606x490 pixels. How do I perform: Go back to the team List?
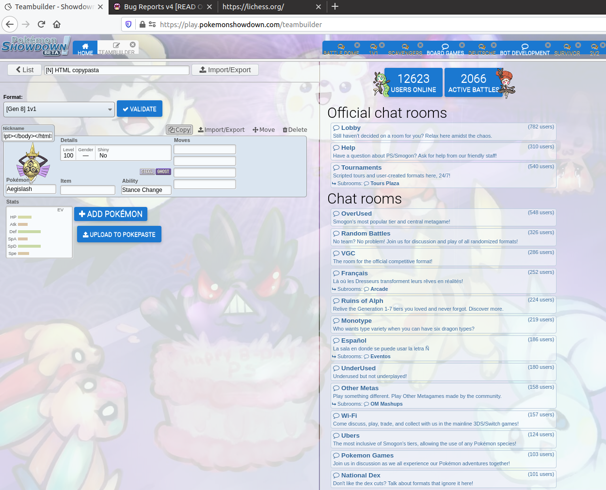(24, 70)
